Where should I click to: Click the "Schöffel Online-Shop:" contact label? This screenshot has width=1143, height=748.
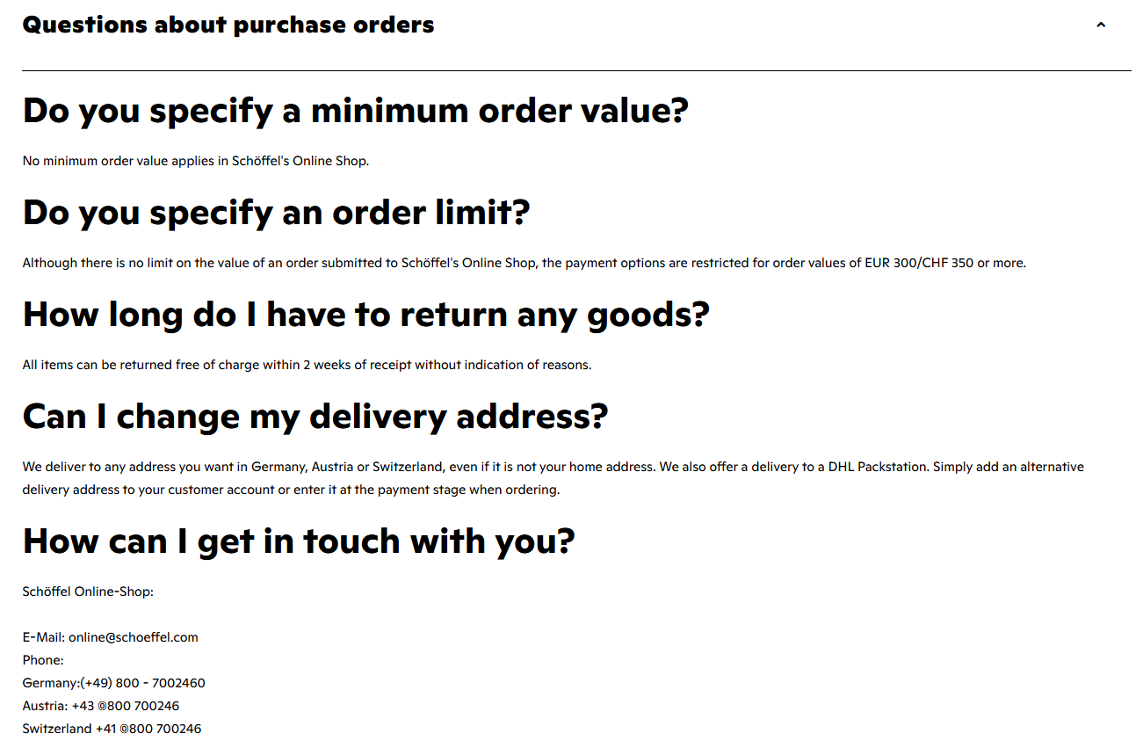[88, 592]
